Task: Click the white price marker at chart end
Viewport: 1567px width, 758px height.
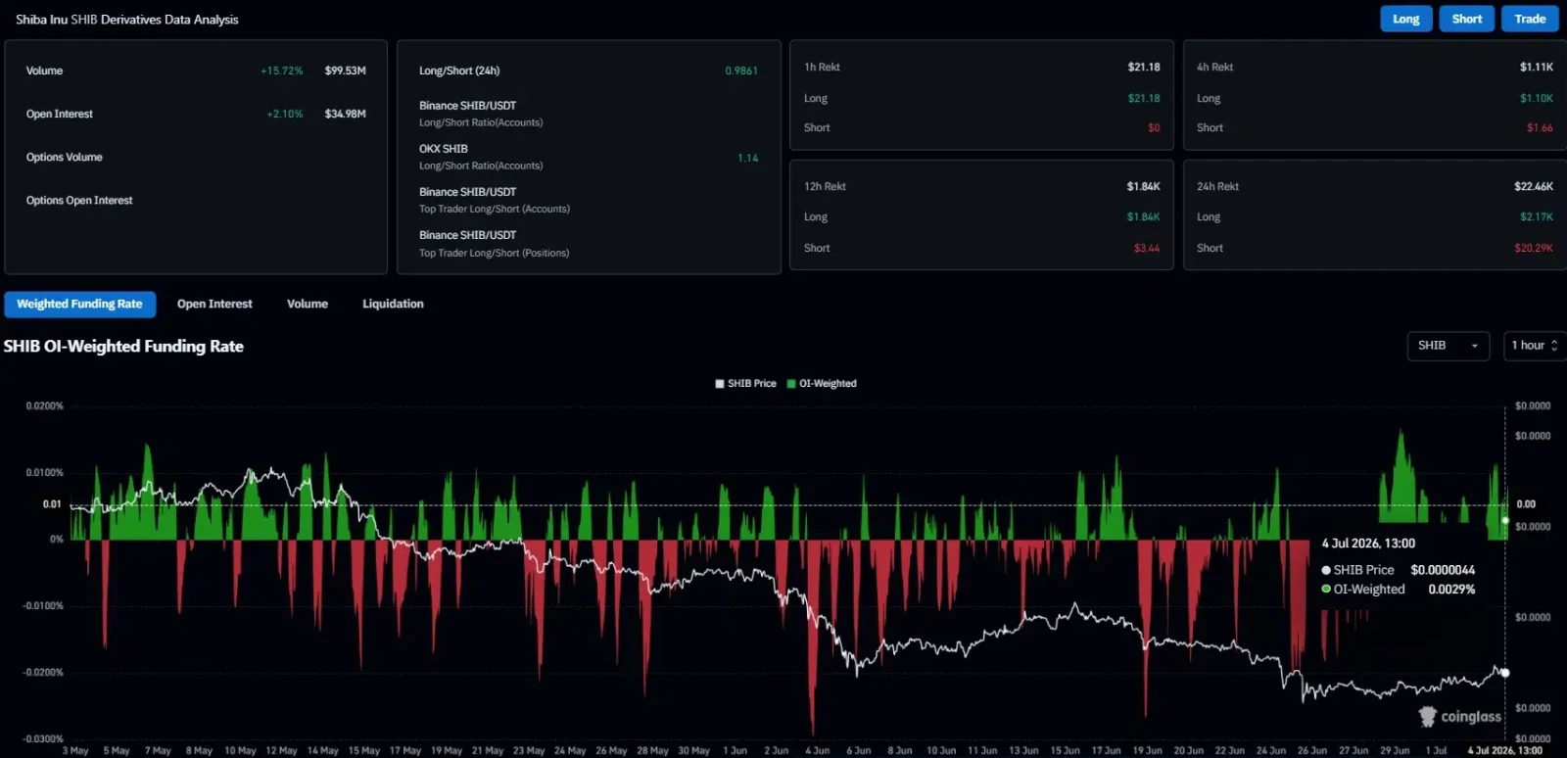Action: [x=1505, y=673]
